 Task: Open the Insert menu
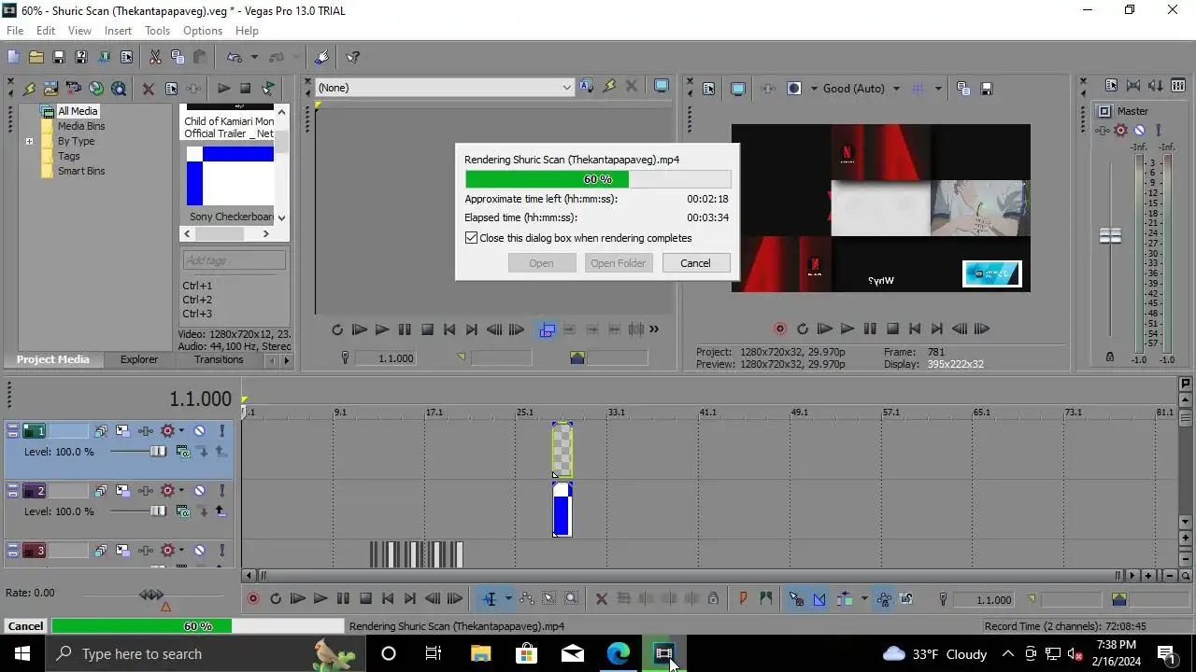[x=118, y=31]
